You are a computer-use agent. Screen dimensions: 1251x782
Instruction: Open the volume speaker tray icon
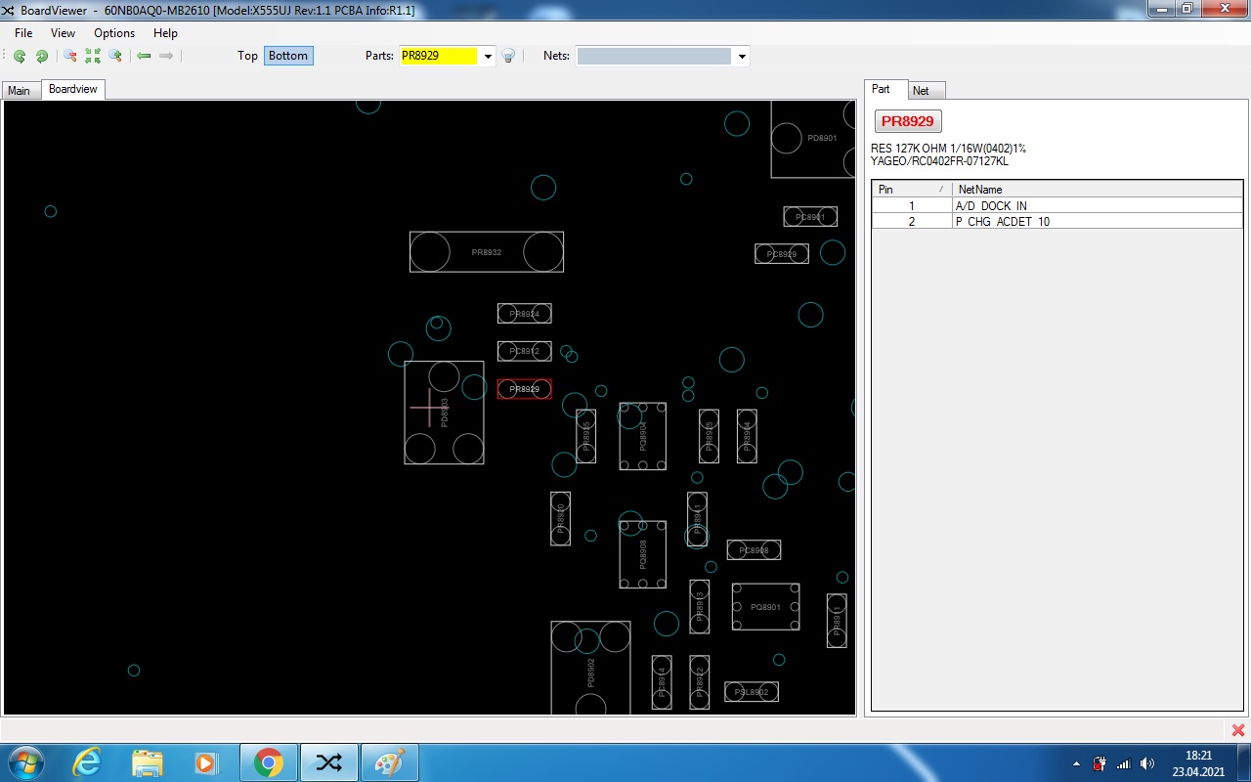[1147, 763]
